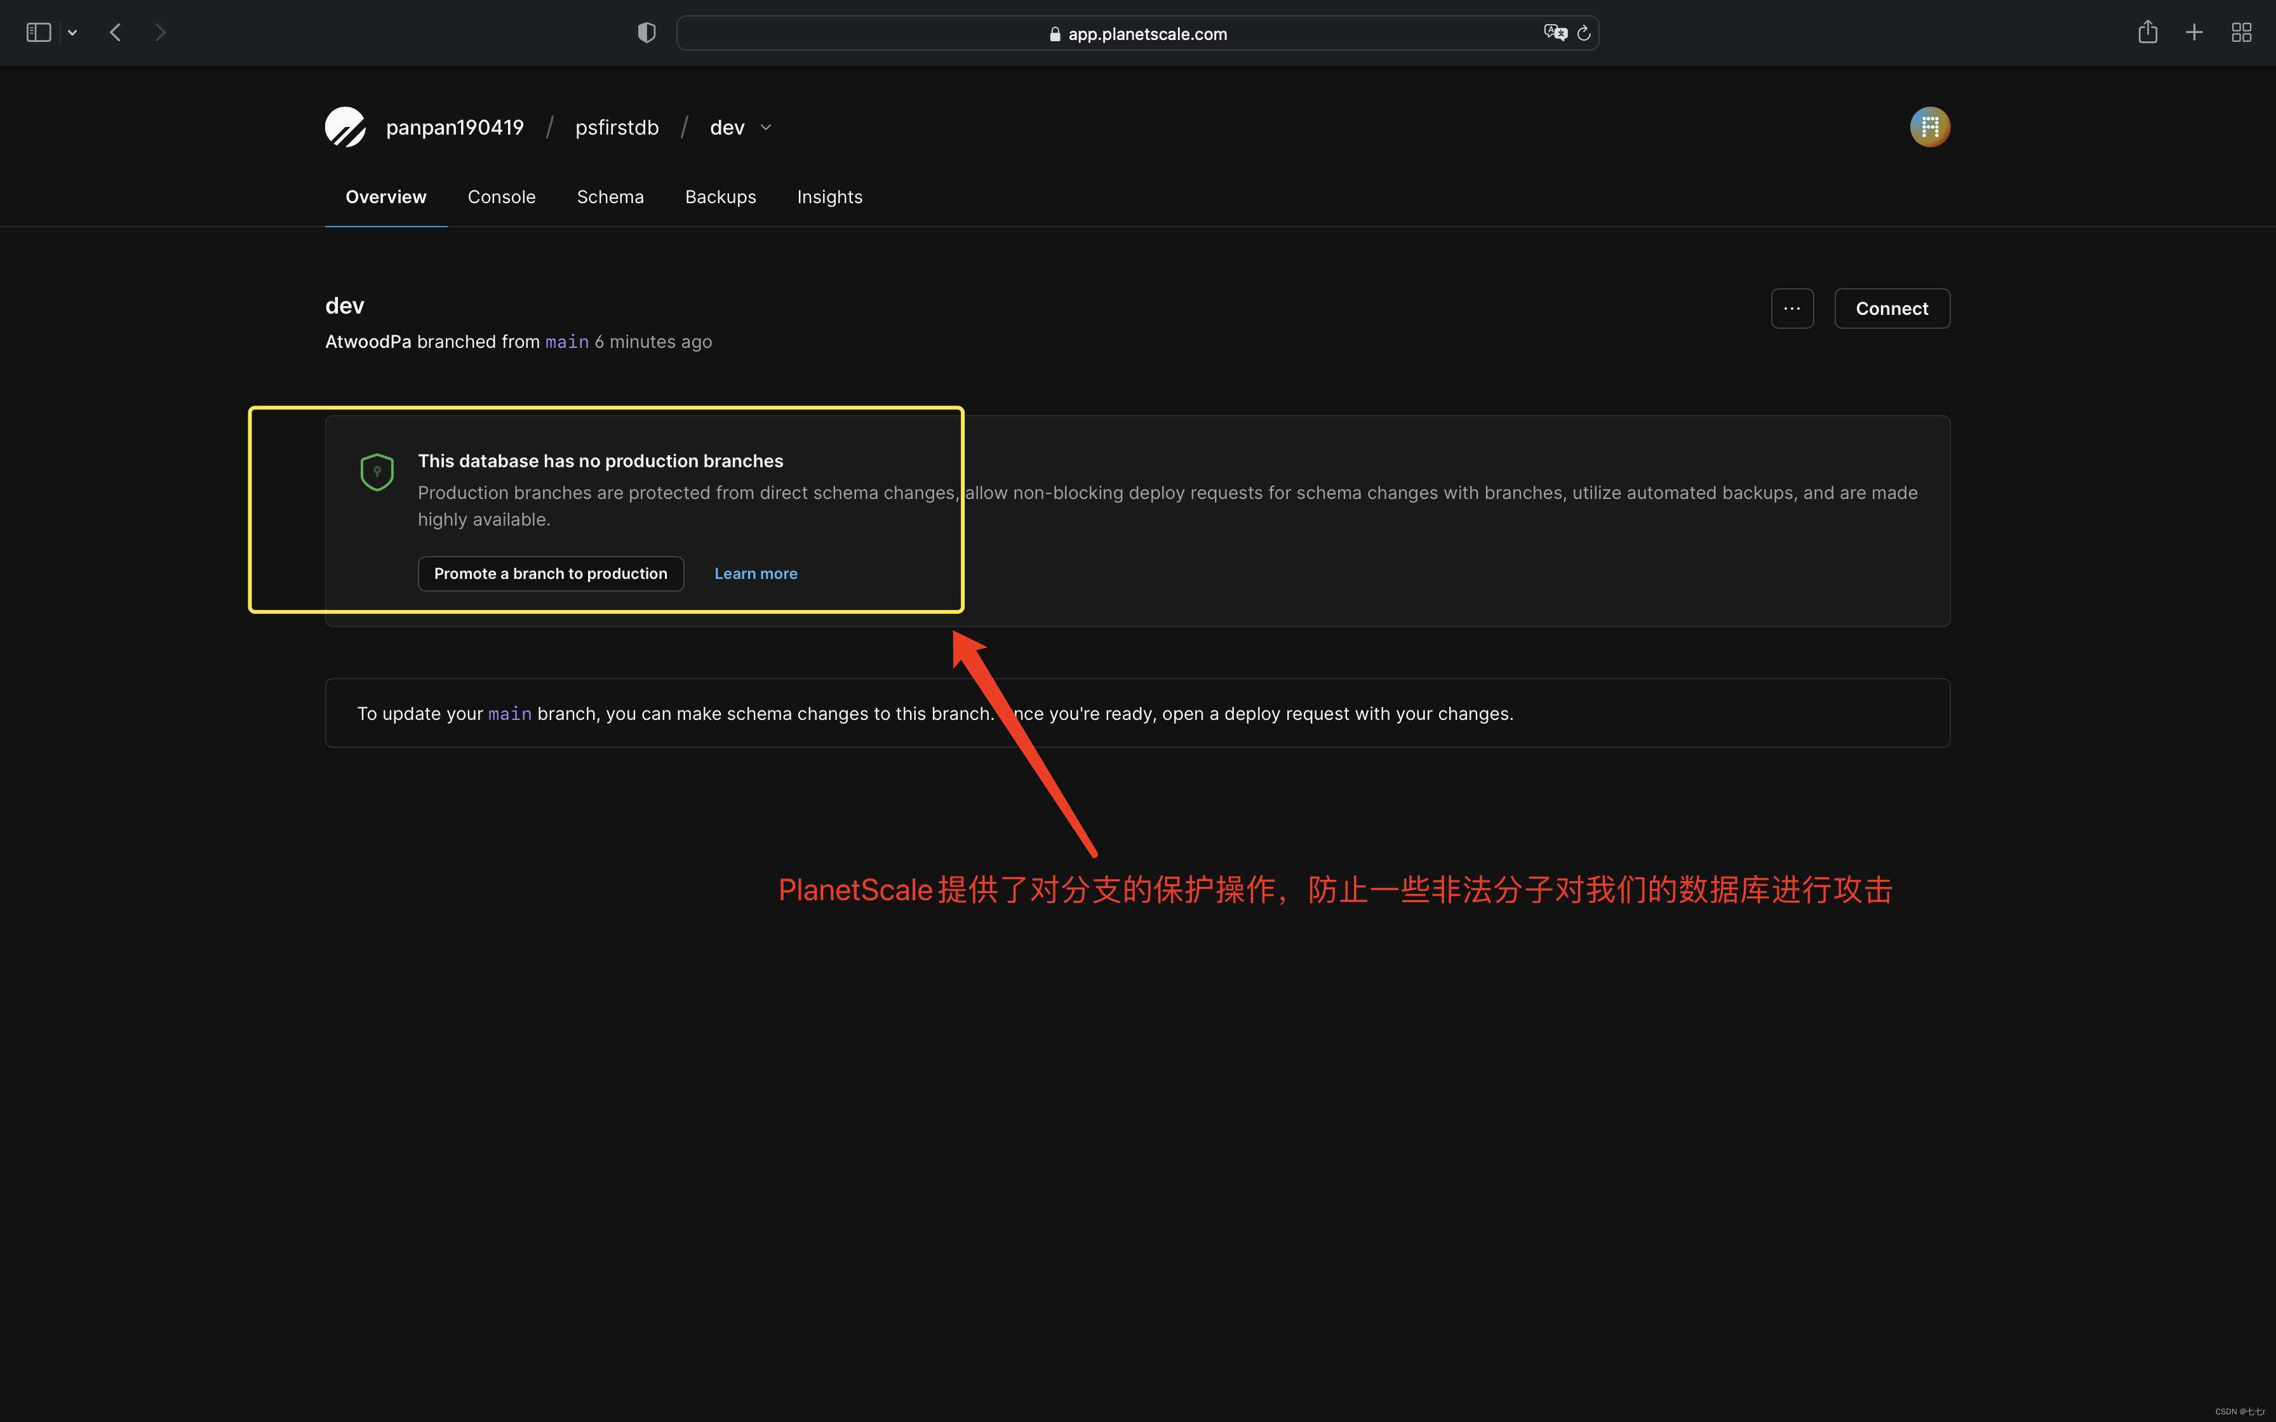Select the dev branch breadcrumb
Image resolution: width=2276 pixels, height=1422 pixels.
[727, 127]
